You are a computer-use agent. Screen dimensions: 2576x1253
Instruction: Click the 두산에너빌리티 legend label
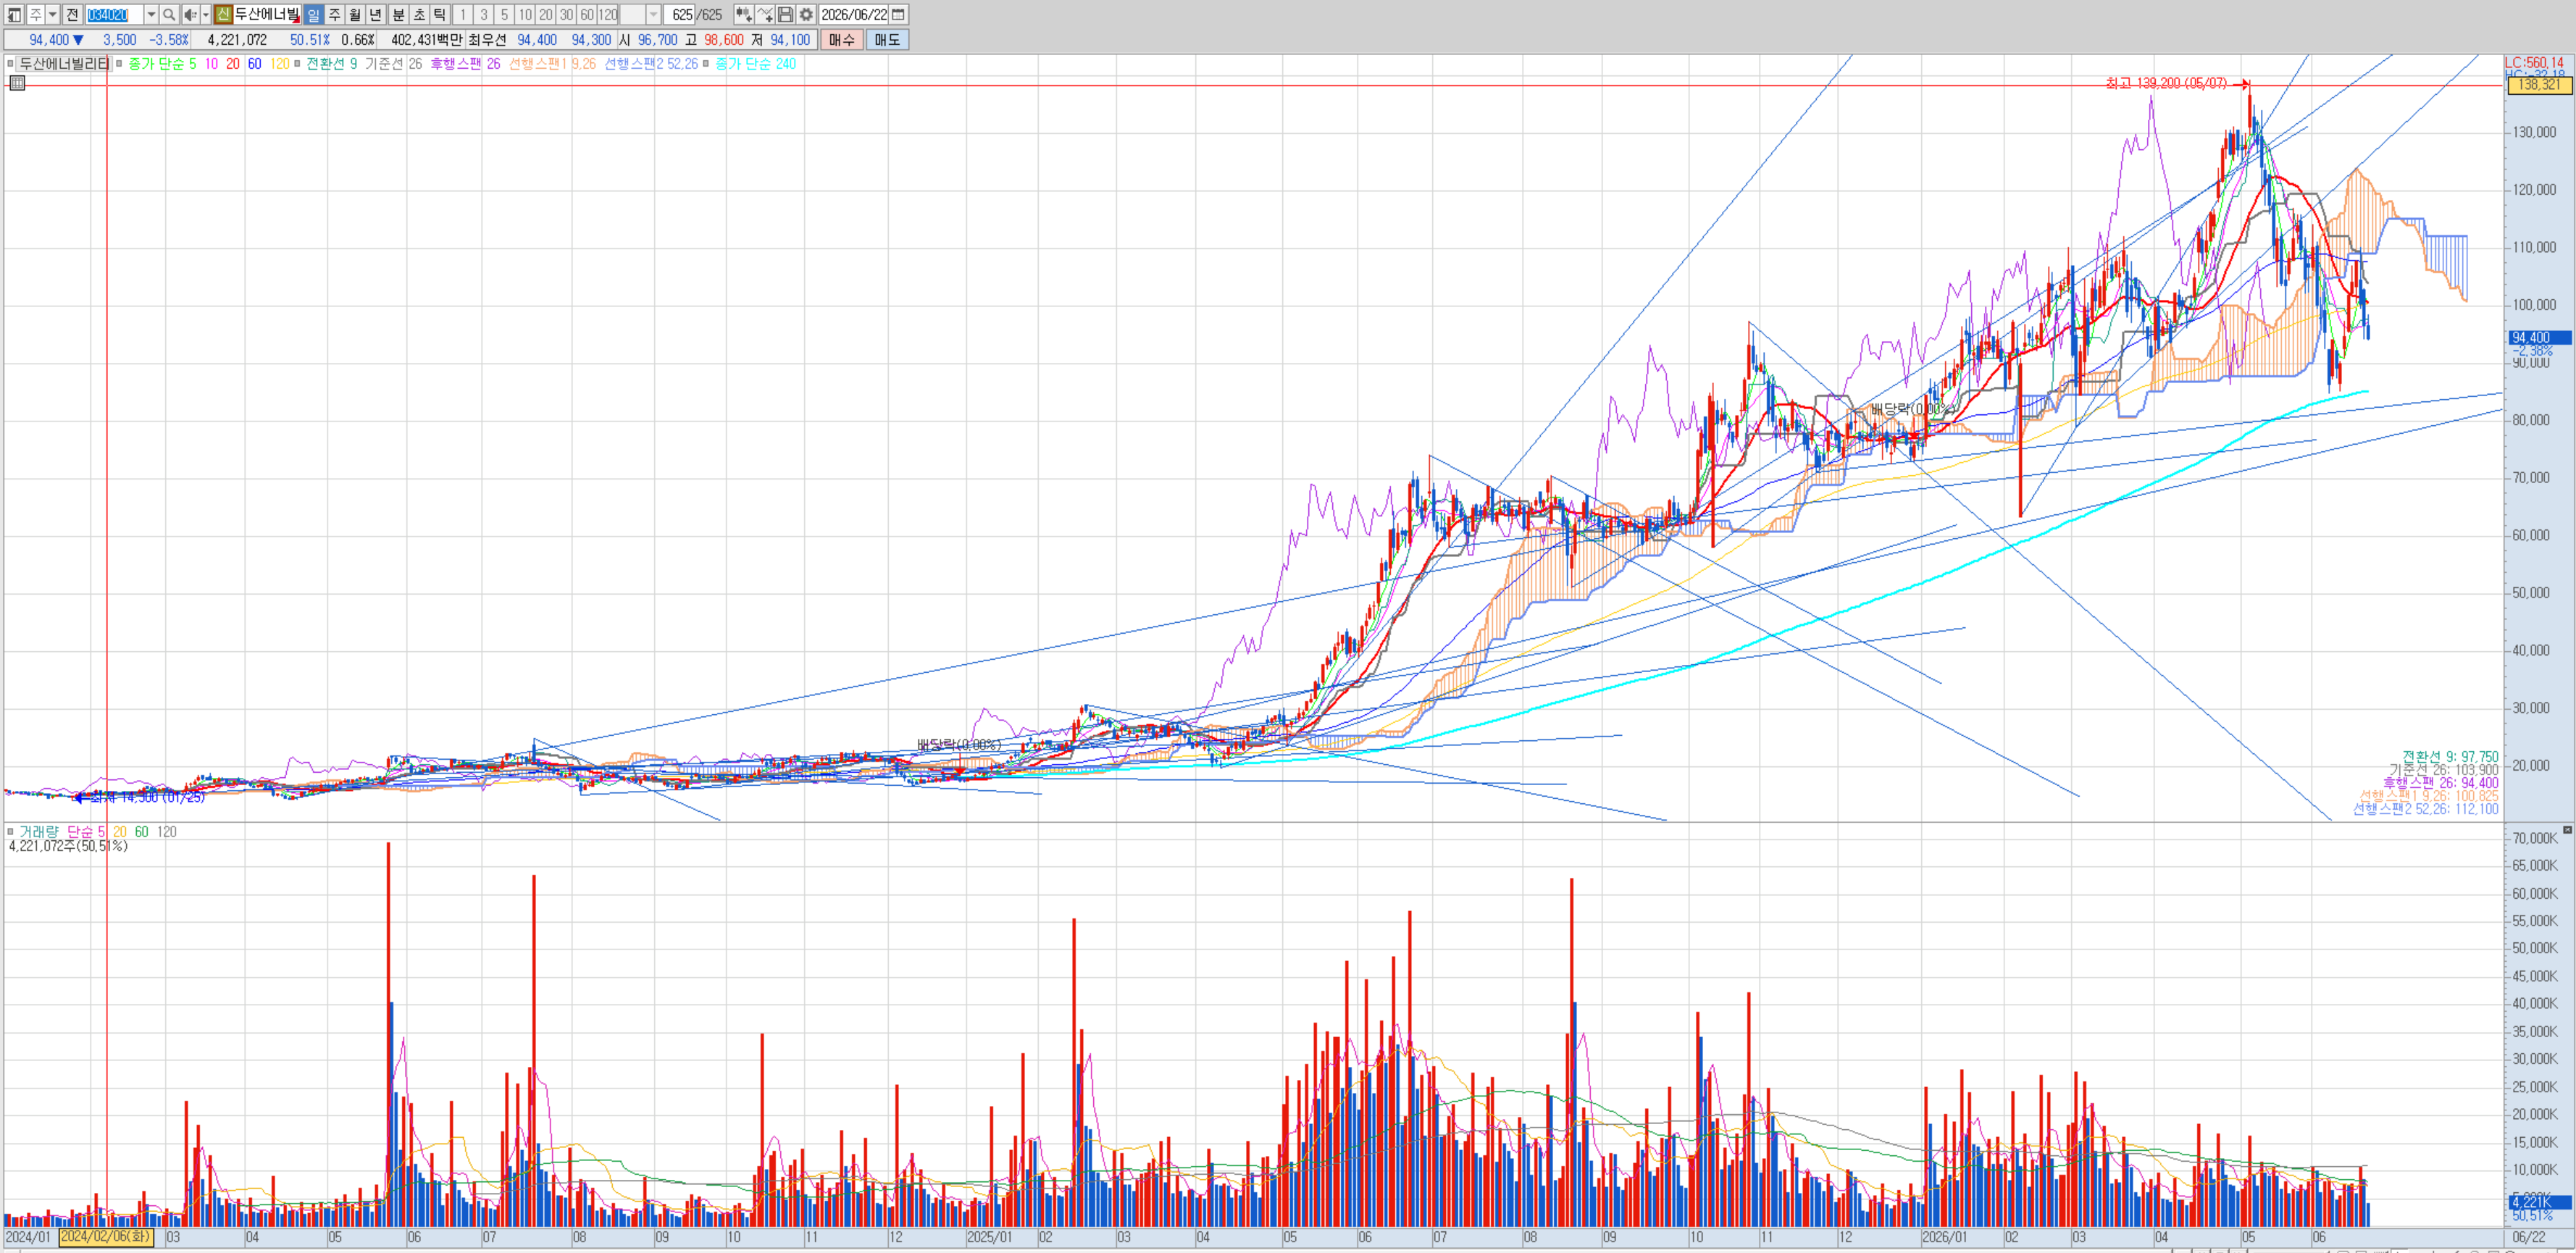point(64,64)
